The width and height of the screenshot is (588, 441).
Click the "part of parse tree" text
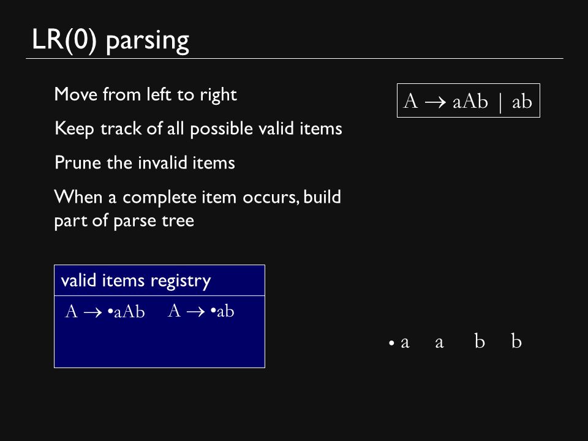(x=124, y=221)
